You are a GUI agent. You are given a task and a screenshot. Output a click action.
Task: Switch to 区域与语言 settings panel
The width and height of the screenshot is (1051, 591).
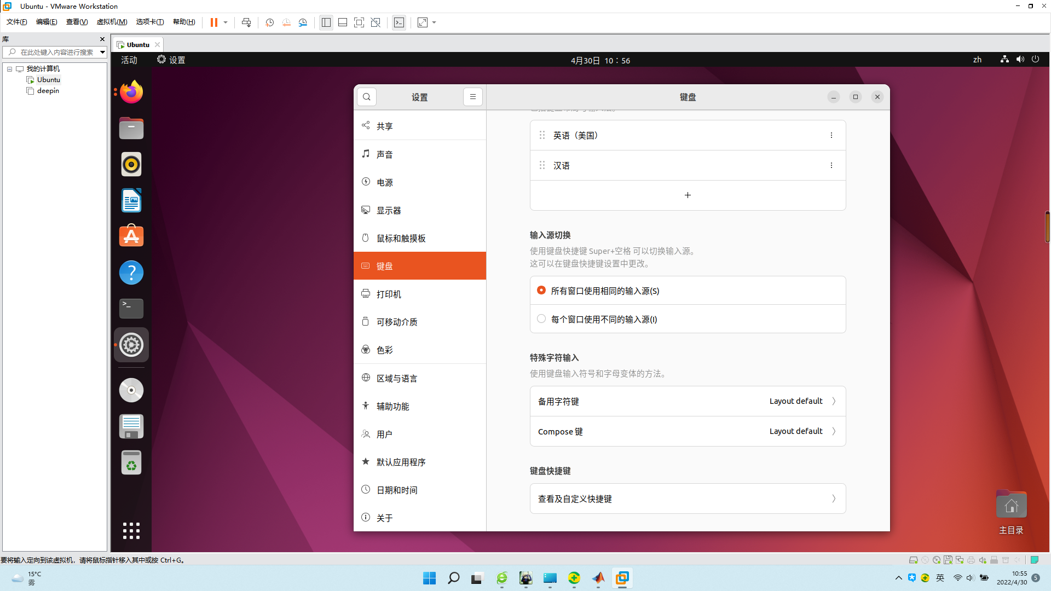[x=397, y=378]
